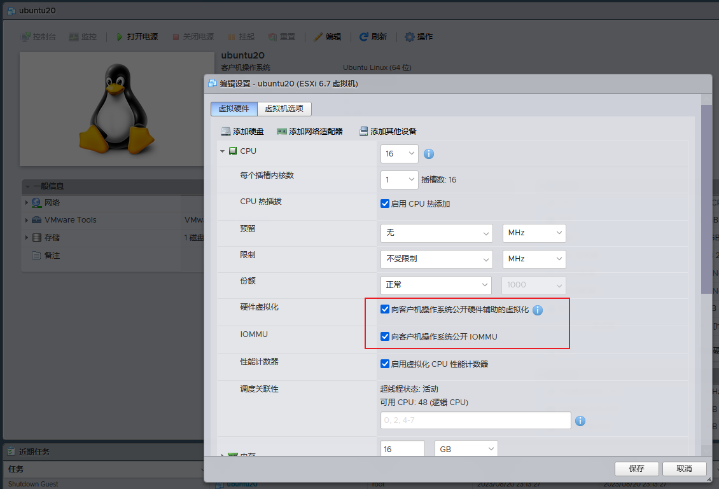The image size is (719, 489).
Task: Click the Tux penguin VM thumbnail
Action: click(x=116, y=109)
